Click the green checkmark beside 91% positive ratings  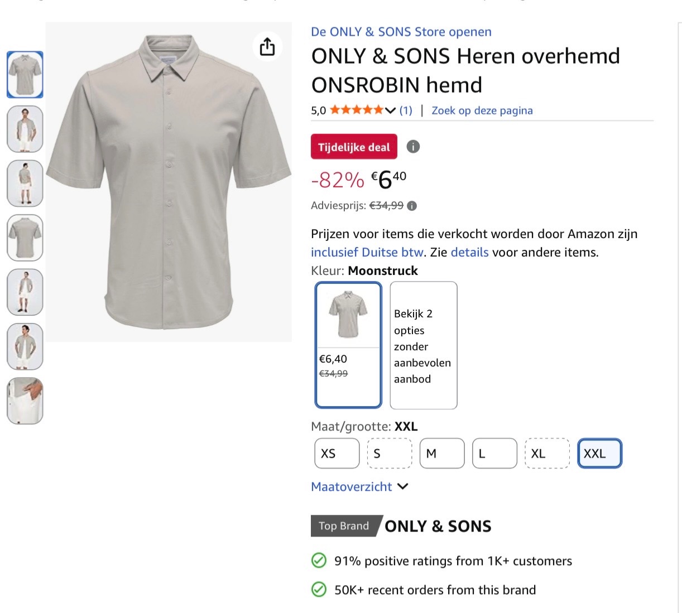319,561
